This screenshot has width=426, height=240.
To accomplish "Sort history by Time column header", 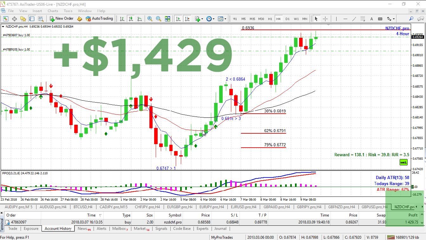I will (91, 215).
